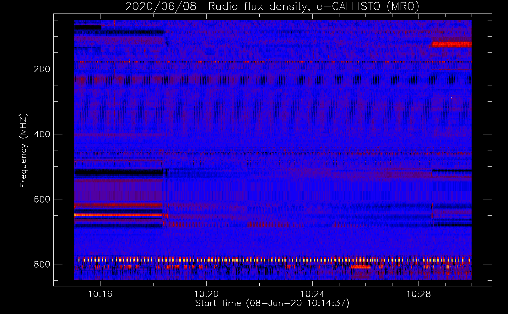Screen dimensions: 508x314
Task: Click the '10:24' time tick label
Action: (x=312, y=294)
